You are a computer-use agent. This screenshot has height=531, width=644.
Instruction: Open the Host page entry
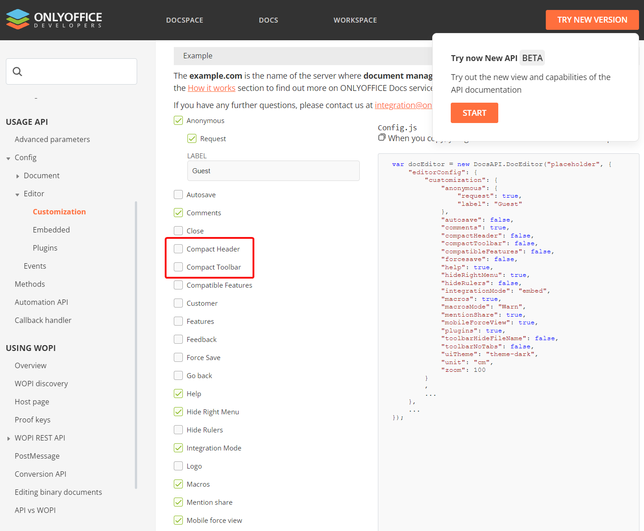point(32,402)
